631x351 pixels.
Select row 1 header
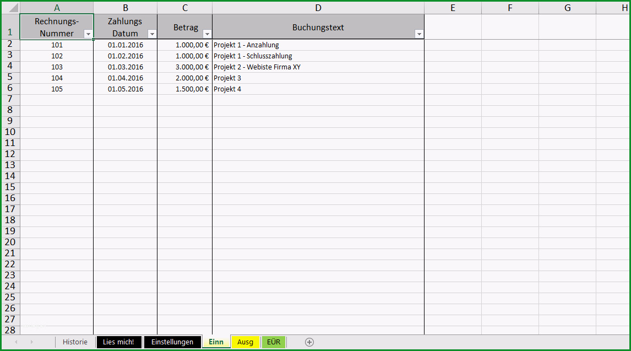[x=10, y=26]
